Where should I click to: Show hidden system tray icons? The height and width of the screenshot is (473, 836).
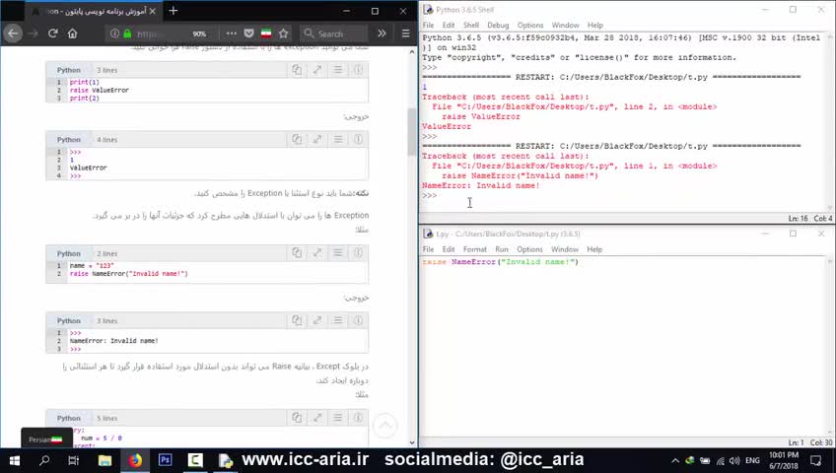coord(675,461)
